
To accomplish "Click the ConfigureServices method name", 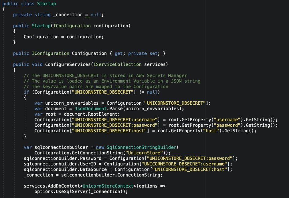I will 68,64.
